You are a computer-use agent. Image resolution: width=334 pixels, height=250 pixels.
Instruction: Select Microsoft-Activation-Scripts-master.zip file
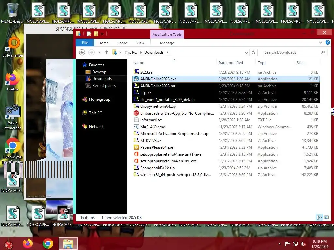226,134
